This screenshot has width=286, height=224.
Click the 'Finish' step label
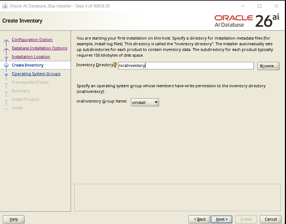(17, 108)
